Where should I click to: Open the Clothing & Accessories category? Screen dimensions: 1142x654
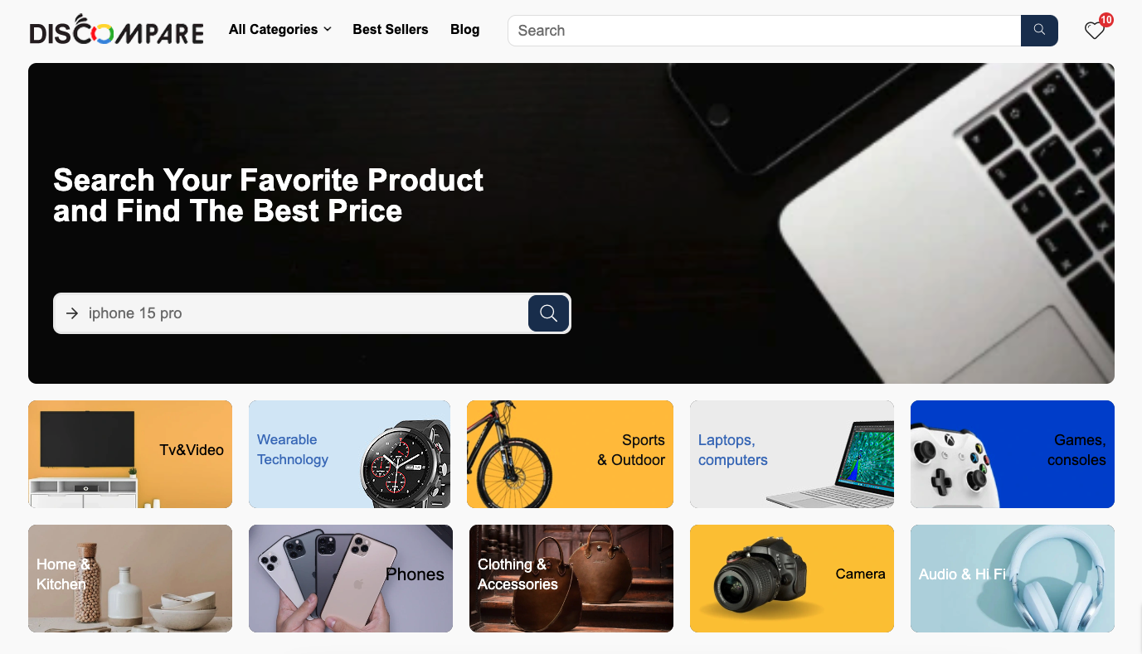(x=571, y=579)
